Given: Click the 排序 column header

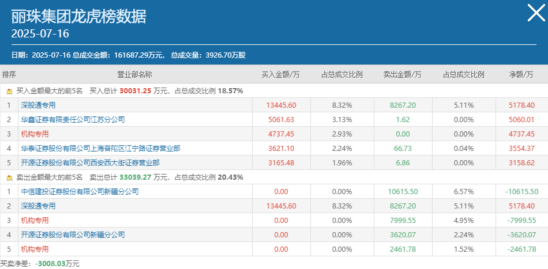Looking at the screenshot, I should point(9,74).
